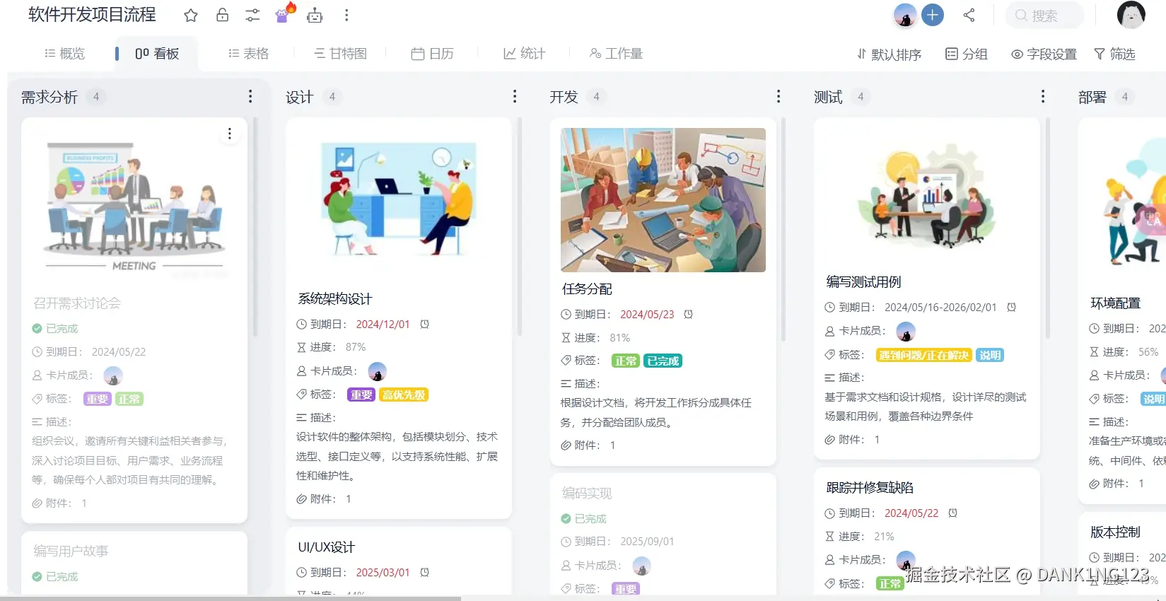Image resolution: width=1166 pixels, height=601 pixels.
Task: Open the attachment on 编写测试用例 card
Action: (877, 439)
